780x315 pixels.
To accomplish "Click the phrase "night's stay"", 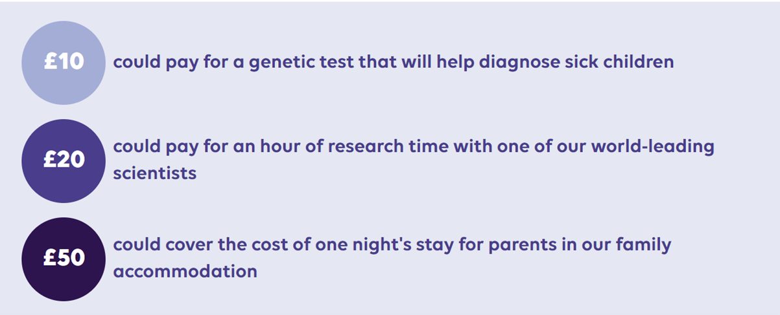I will click(x=388, y=246).
